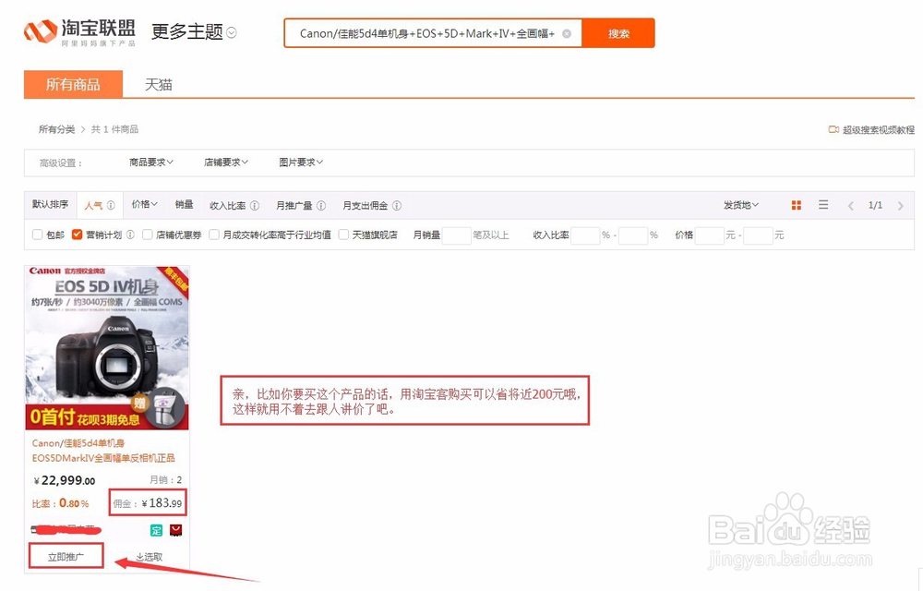Show info icon next to 月支出佣金
The height and width of the screenshot is (591, 923).
click(x=397, y=205)
